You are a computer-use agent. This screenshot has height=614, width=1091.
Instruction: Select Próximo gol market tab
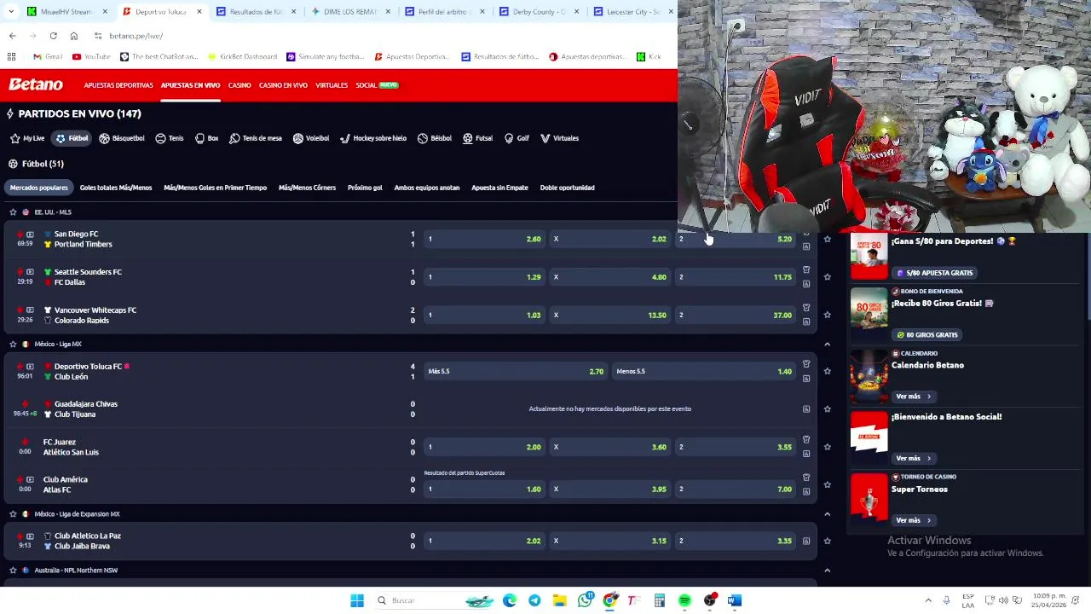(365, 188)
